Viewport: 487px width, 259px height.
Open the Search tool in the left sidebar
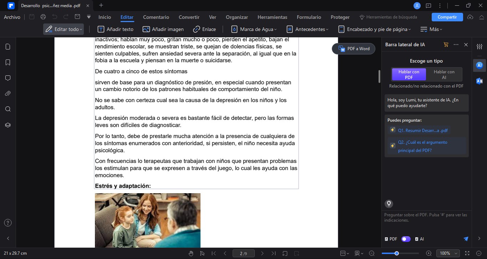8,109
